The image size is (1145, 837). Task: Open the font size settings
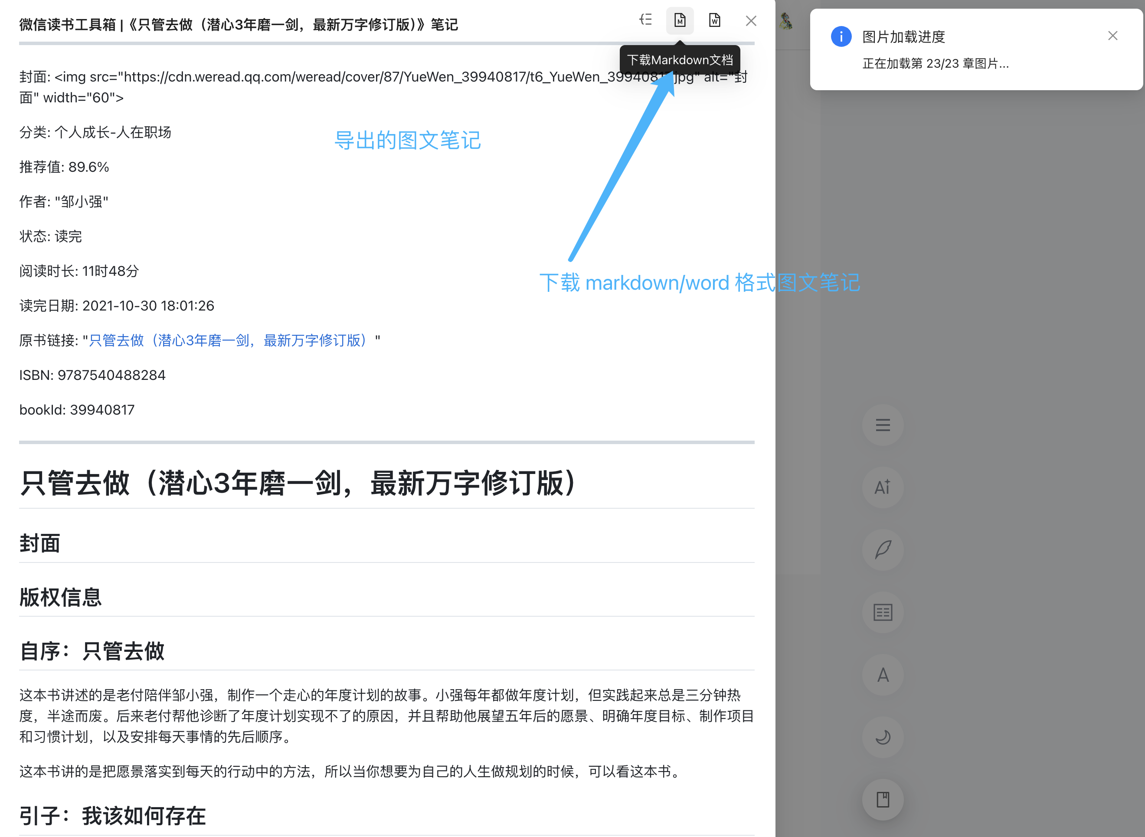[883, 675]
